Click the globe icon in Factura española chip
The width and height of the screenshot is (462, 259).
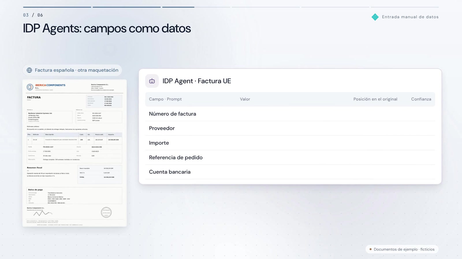click(x=29, y=70)
